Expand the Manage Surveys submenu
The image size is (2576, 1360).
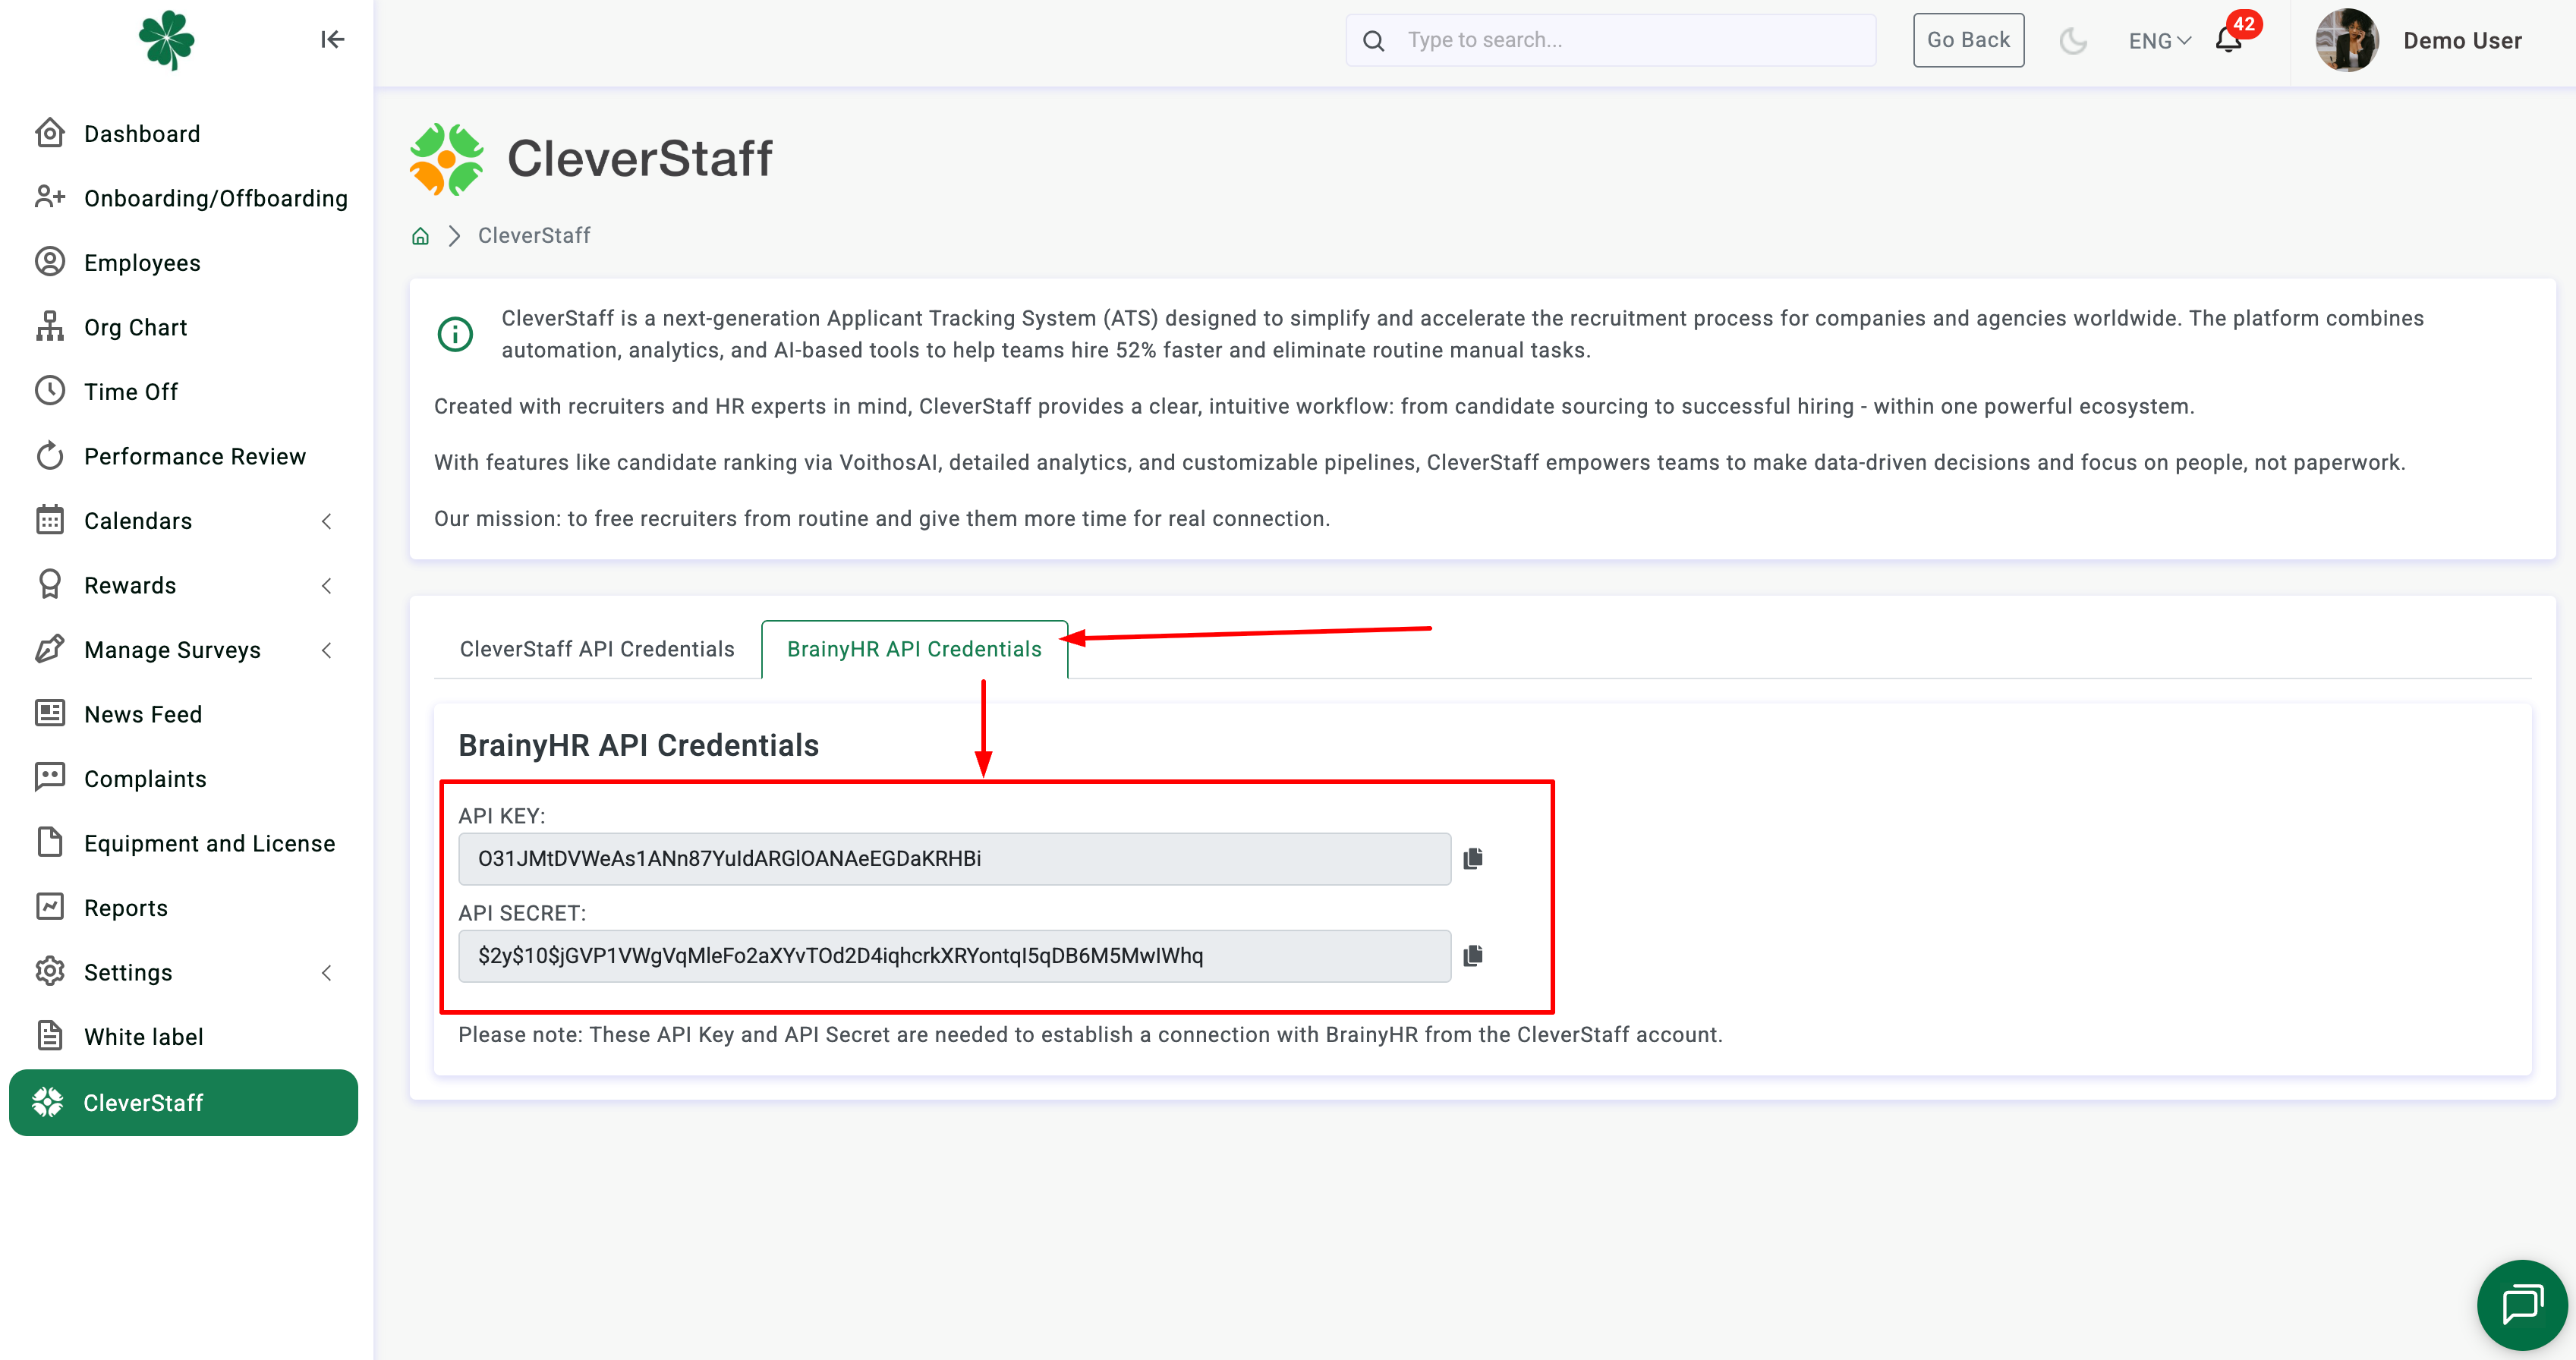click(326, 650)
